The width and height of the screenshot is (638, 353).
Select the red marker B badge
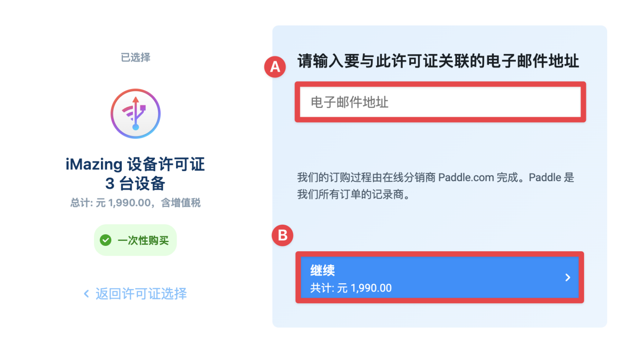coord(282,235)
